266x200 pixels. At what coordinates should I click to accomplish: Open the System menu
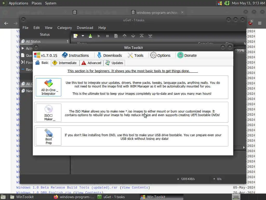(x=51, y=3)
